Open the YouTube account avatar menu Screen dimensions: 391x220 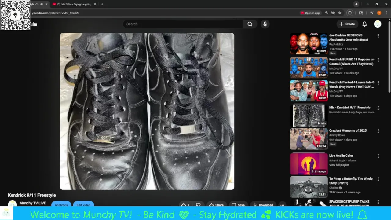pyautogui.click(x=378, y=24)
